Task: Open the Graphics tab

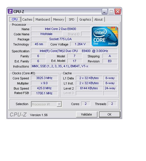Action: (x=85, y=19)
